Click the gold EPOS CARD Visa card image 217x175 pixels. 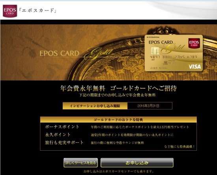[174, 53]
